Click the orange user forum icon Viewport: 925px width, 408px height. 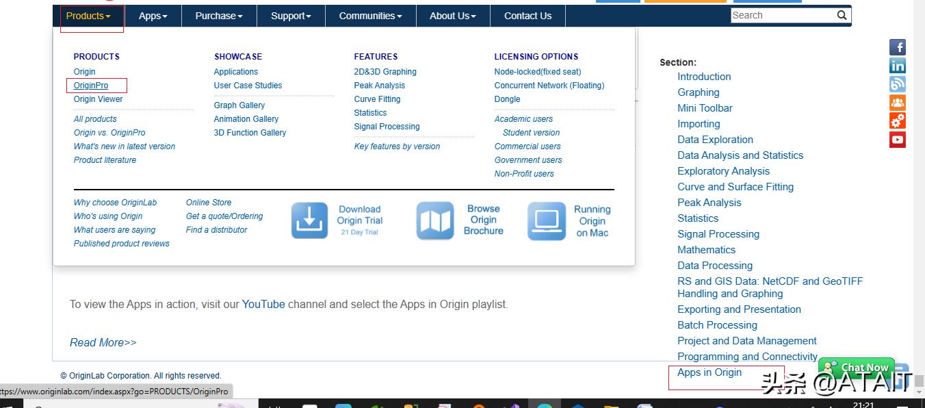[x=898, y=103]
